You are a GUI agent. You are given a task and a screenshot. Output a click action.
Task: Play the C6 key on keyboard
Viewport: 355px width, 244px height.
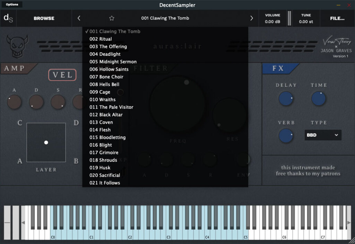pyautogui.click(x=284, y=235)
